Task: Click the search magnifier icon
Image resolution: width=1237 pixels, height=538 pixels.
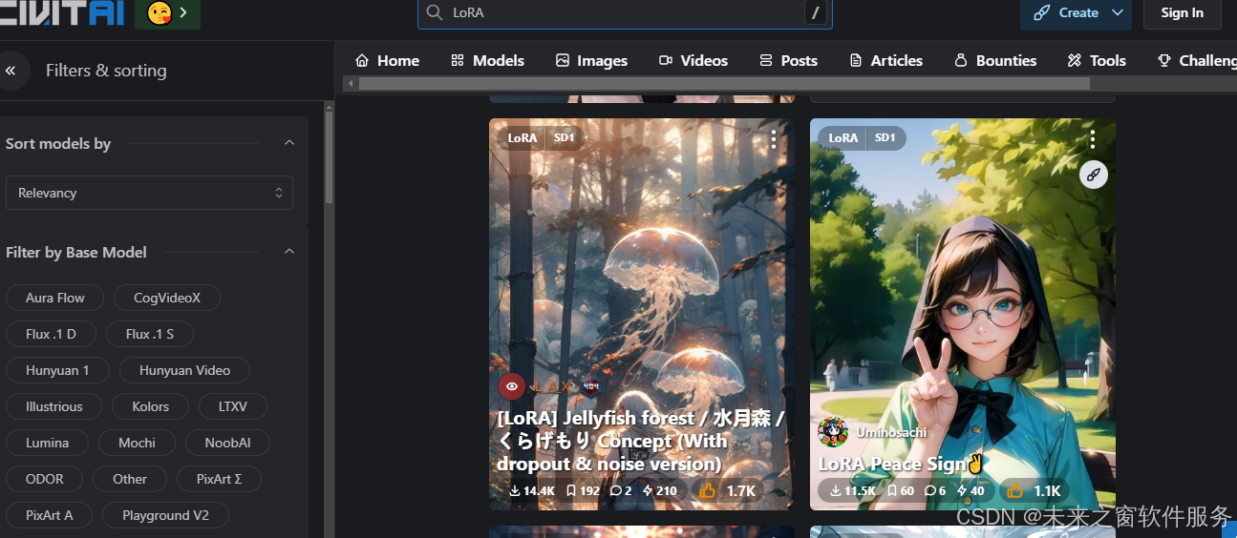Action: 435,12
